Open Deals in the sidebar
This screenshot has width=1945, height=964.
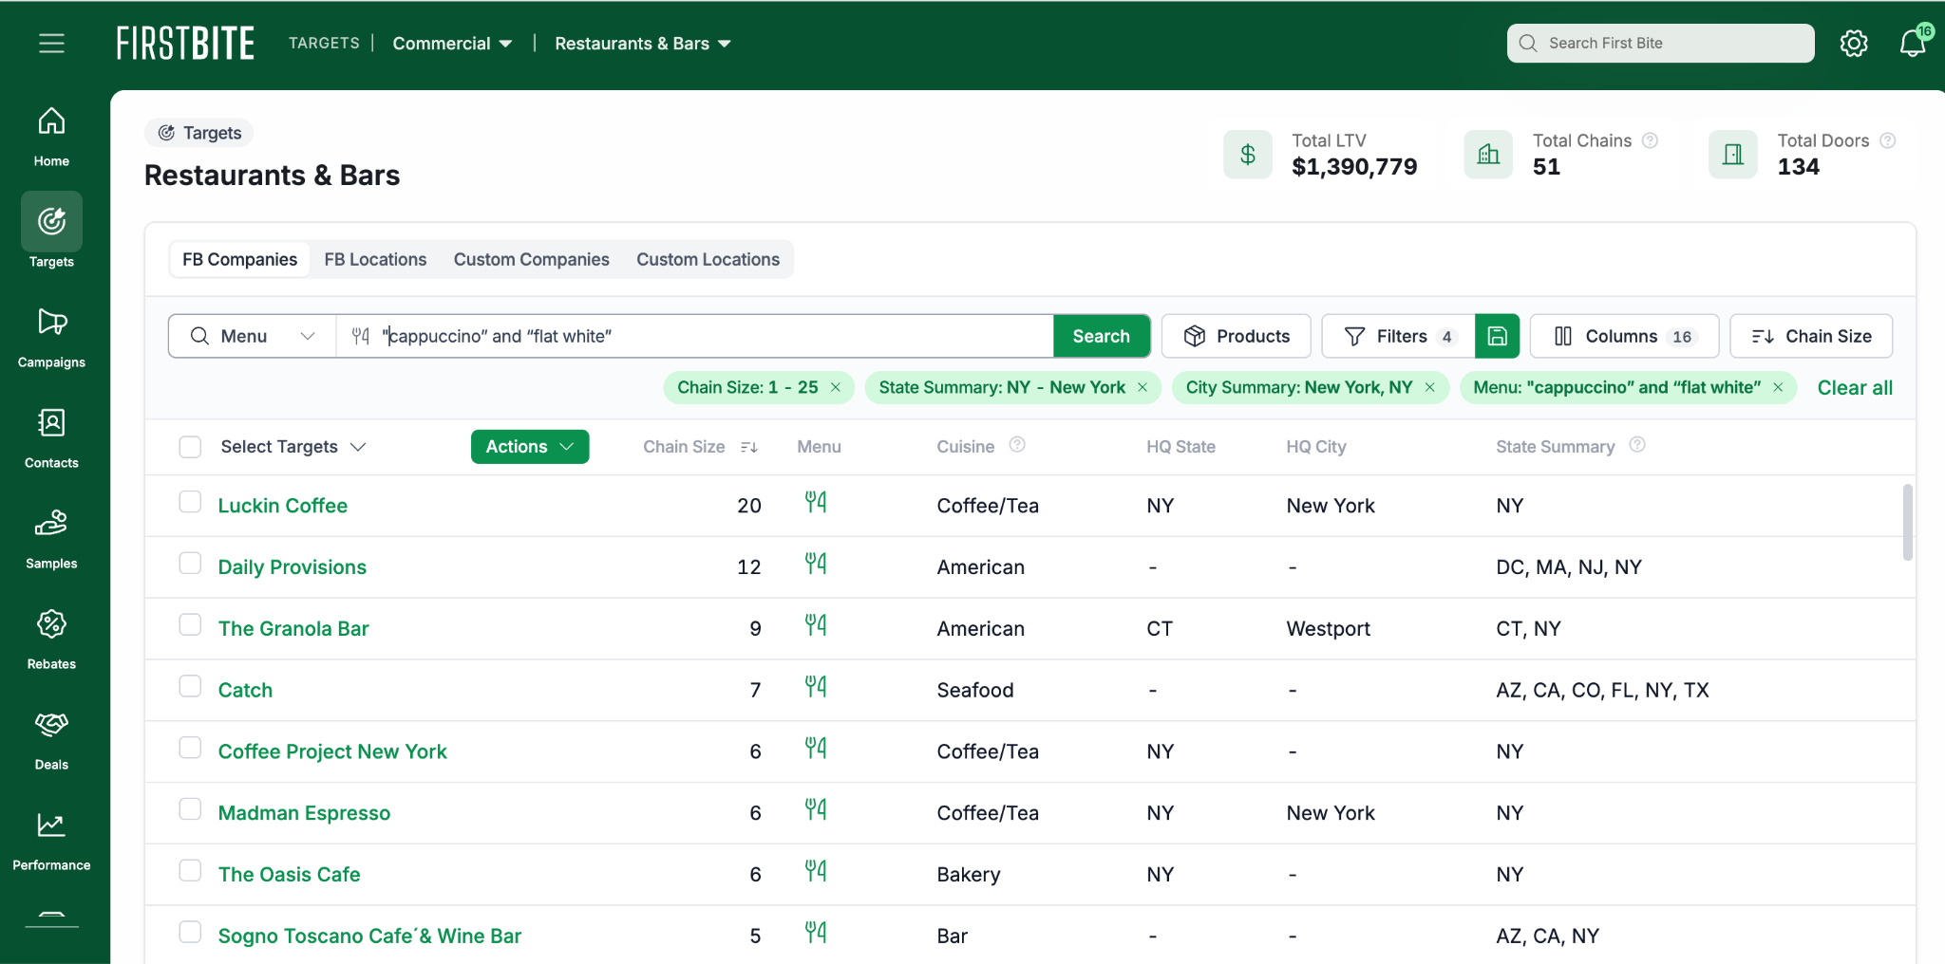(51, 741)
